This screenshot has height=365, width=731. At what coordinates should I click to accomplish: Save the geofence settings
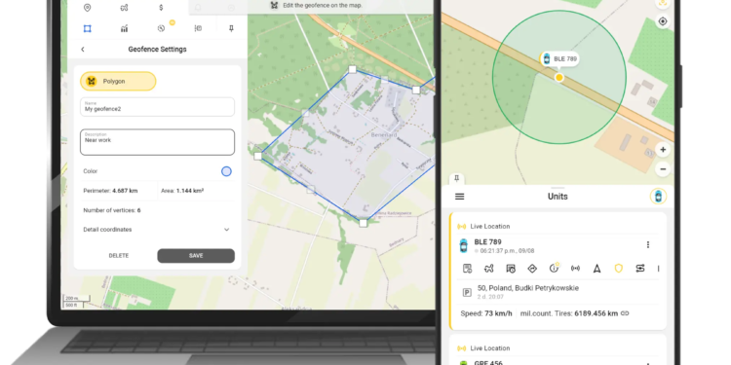[x=196, y=256]
